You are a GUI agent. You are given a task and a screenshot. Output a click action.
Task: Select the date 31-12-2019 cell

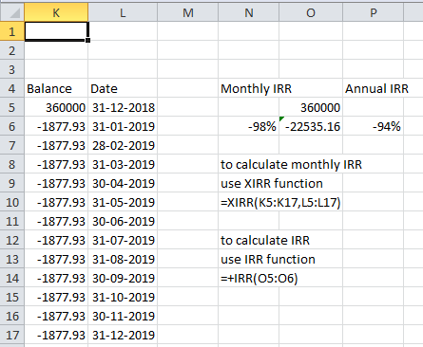click(123, 335)
